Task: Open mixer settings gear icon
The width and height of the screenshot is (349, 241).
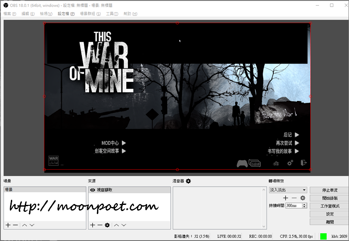Action: click(x=188, y=181)
